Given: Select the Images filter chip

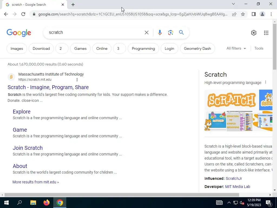Looking at the screenshot, I should [x=17, y=48].
